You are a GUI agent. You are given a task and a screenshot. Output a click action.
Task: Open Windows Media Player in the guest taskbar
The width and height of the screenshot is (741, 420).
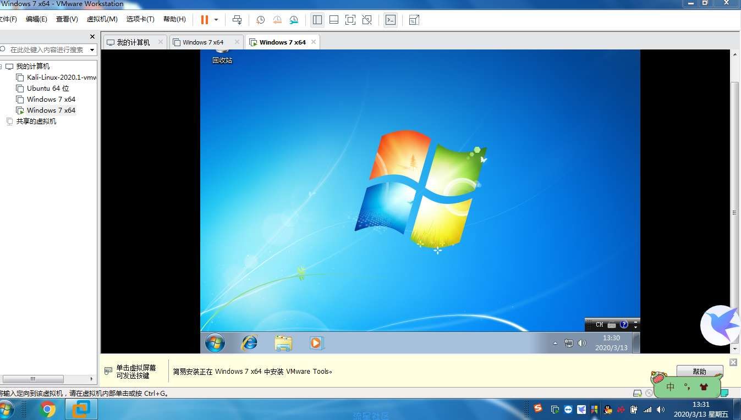coord(316,343)
